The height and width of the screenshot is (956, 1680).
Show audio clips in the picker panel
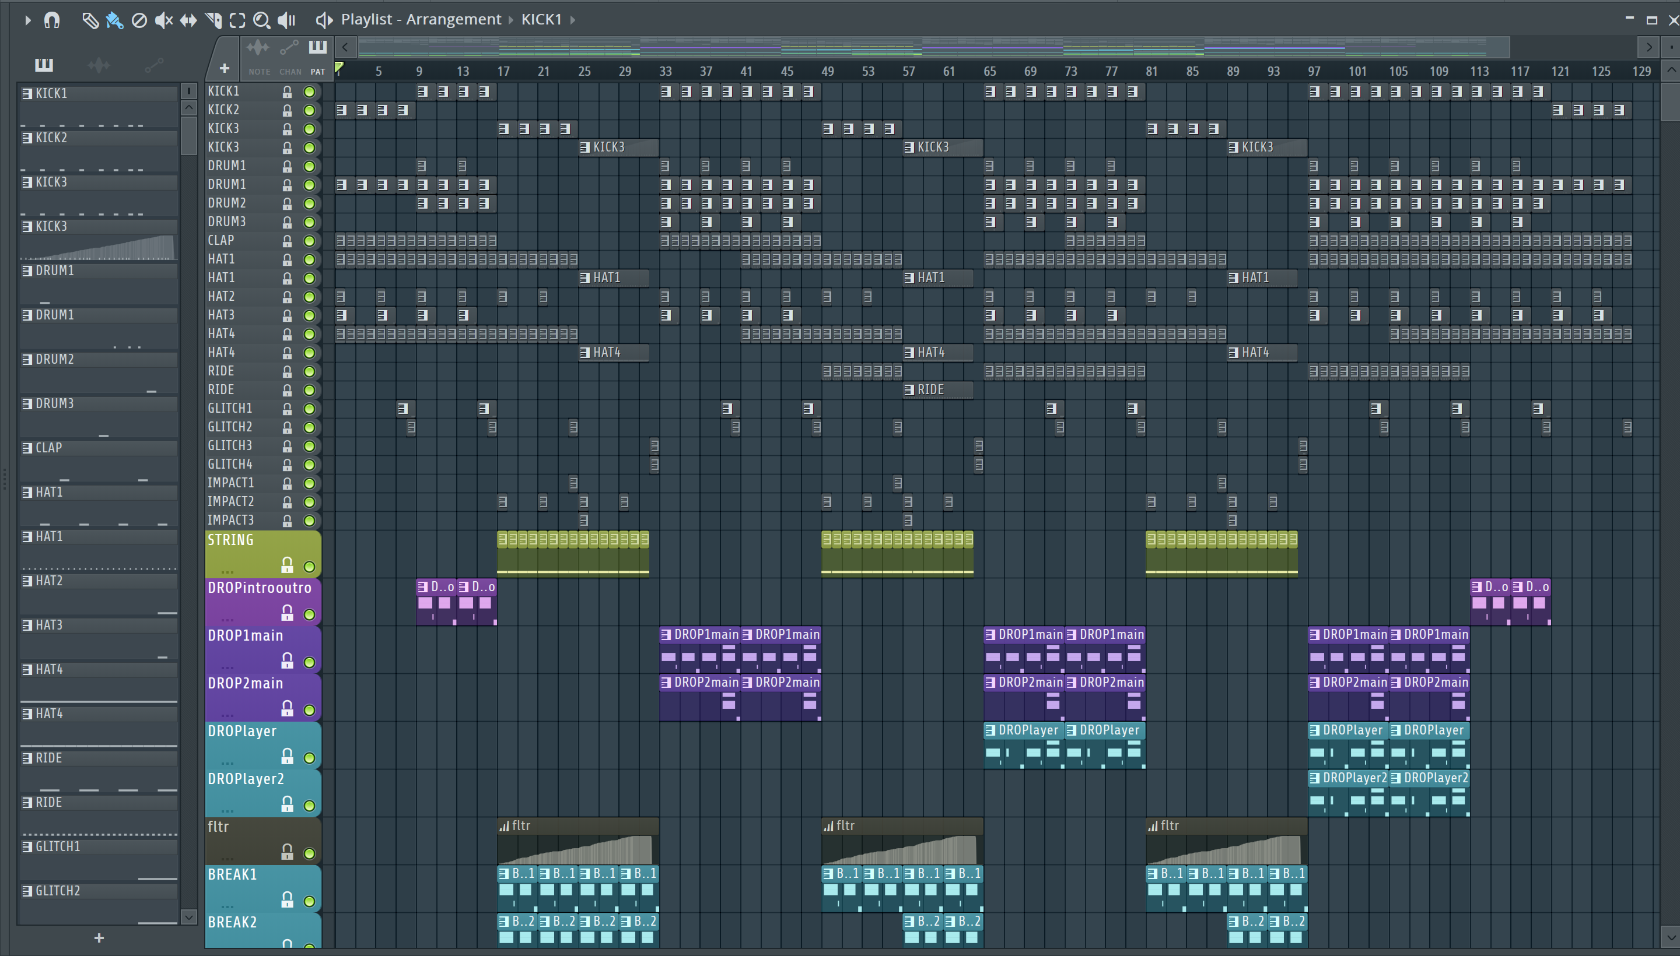99,64
